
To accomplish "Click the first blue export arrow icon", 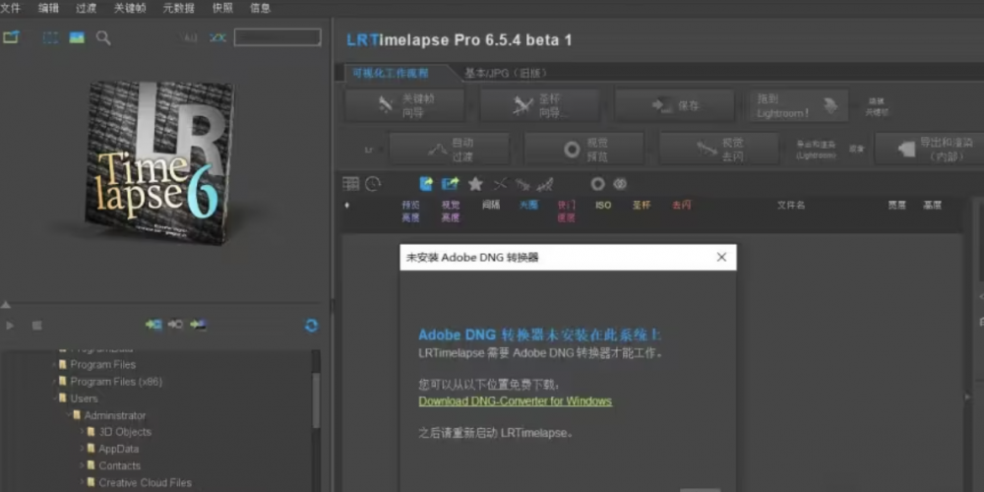I will pos(427,184).
